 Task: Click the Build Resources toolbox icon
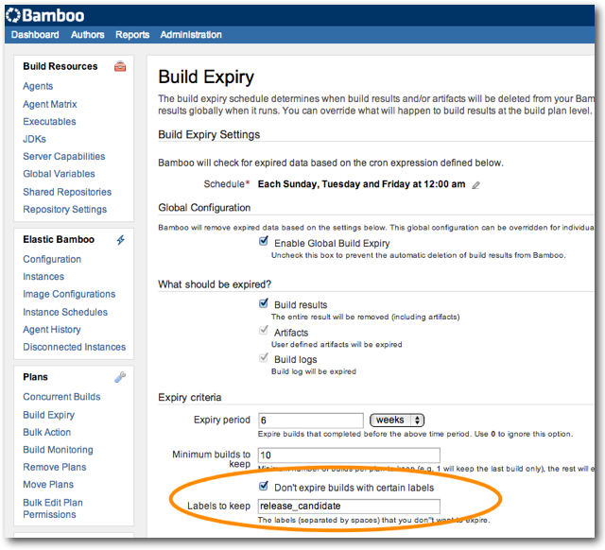[120, 66]
